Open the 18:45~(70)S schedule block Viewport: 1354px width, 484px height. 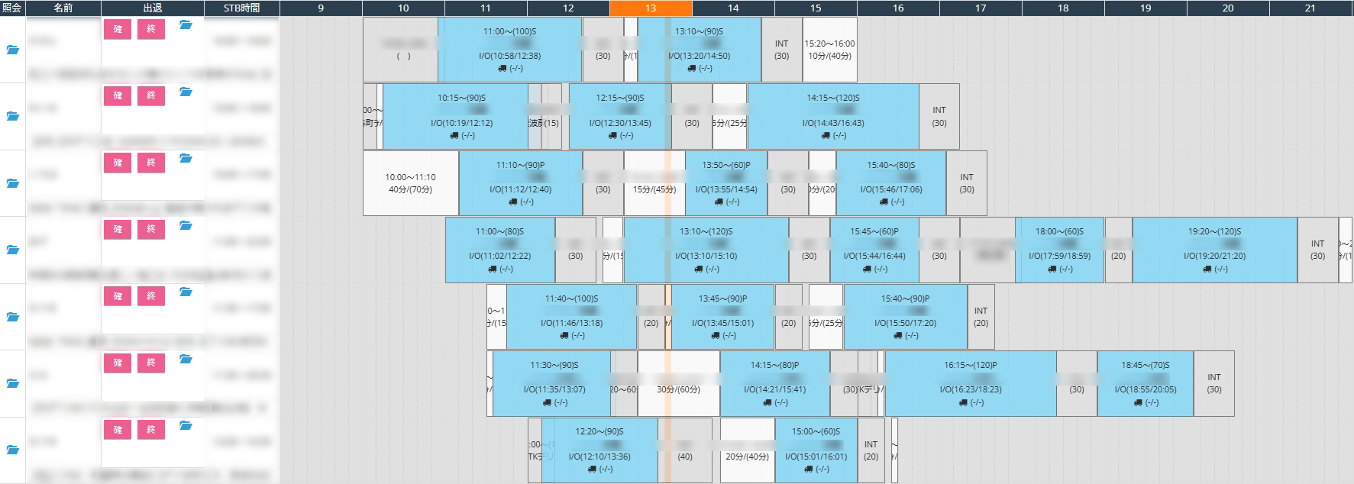[x=1145, y=383]
